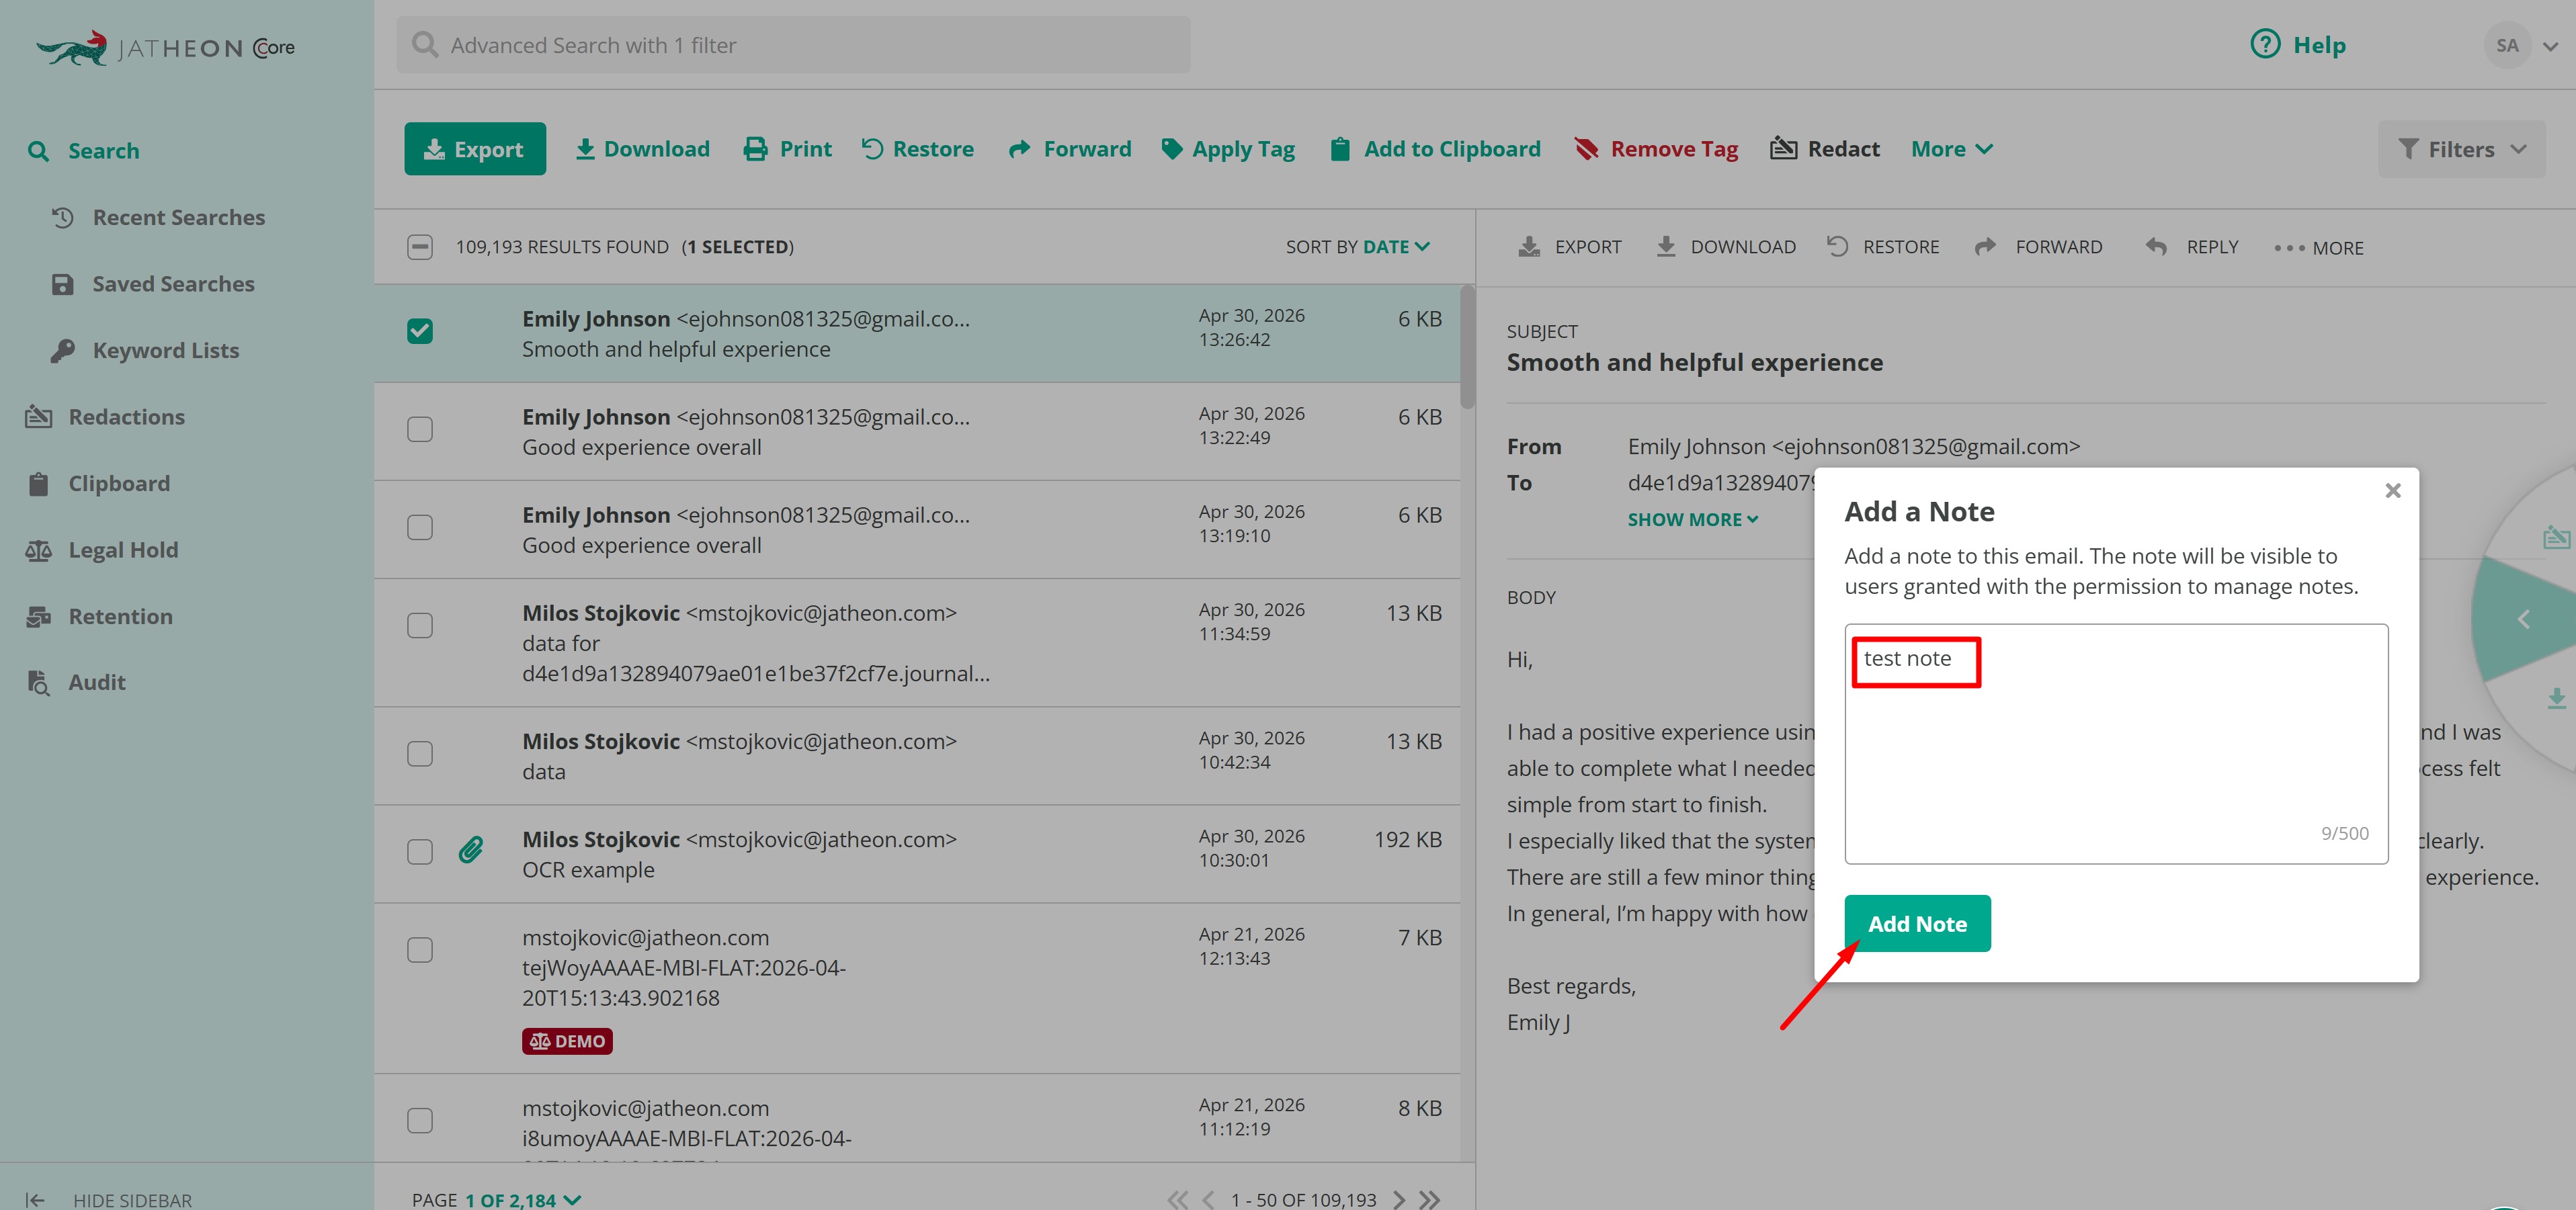The image size is (2576, 1210).
Task: Check the Apr 21 11:12:19 email checkbox
Action: tap(420, 1120)
